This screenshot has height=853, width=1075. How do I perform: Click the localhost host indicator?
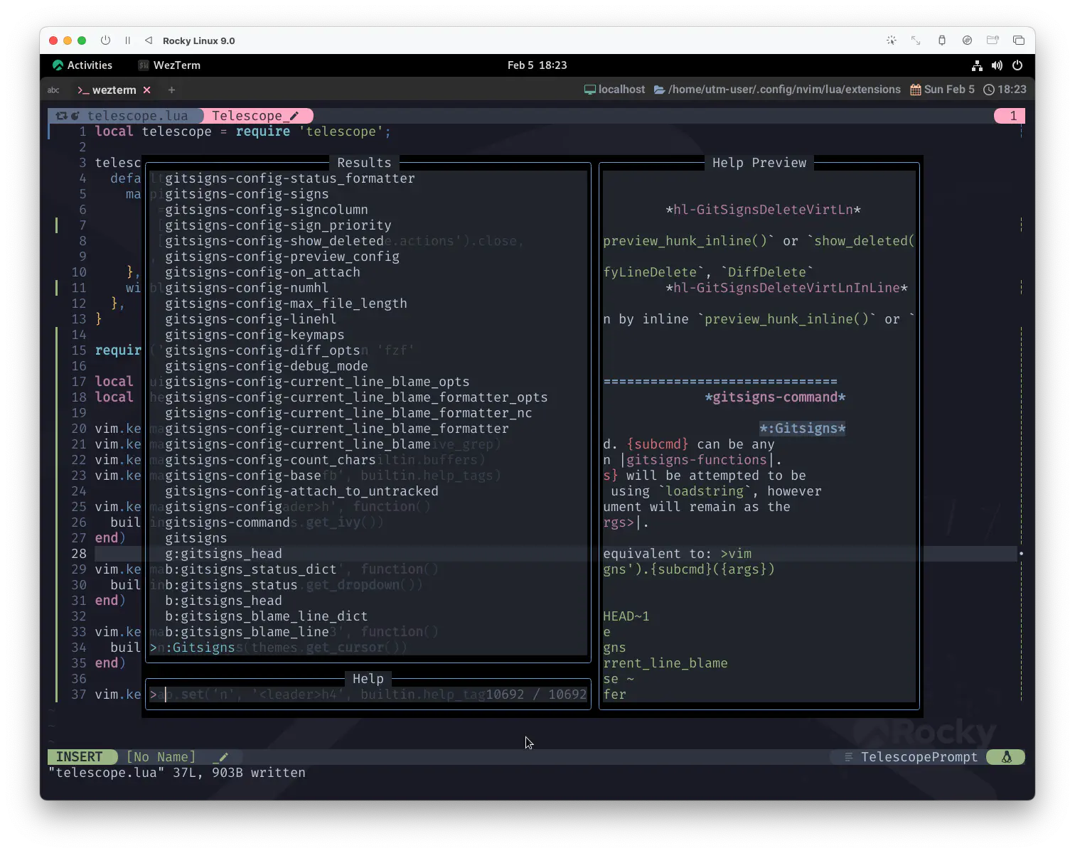(x=615, y=90)
